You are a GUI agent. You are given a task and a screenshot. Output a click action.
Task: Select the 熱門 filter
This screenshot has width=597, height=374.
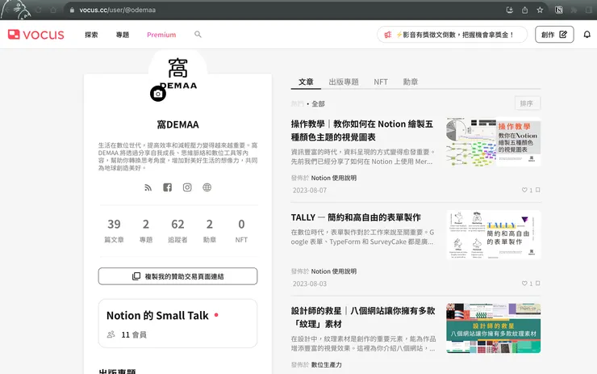pyautogui.click(x=297, y=103)
